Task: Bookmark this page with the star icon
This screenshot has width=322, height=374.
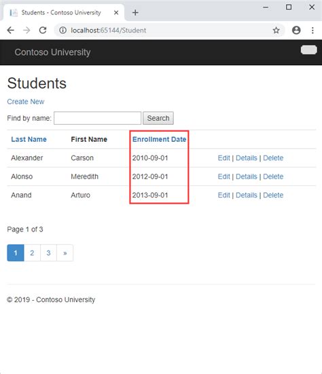Action: pyautogui.click(x=276, y=31)
